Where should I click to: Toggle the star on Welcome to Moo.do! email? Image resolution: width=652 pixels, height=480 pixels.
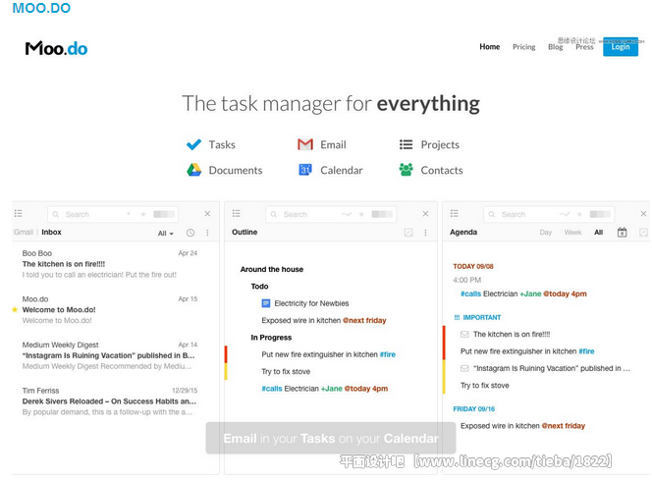pos(15,309)
